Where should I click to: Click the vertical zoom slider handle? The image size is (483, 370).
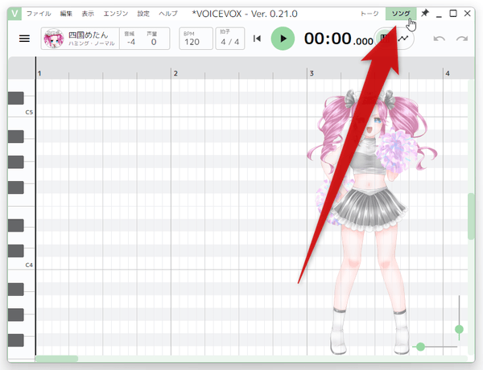459,329
